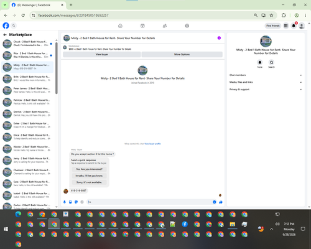Open Derrick's conversation in the list
The image size is (311, 249).
pyautogui.click(x=27, y=113)
